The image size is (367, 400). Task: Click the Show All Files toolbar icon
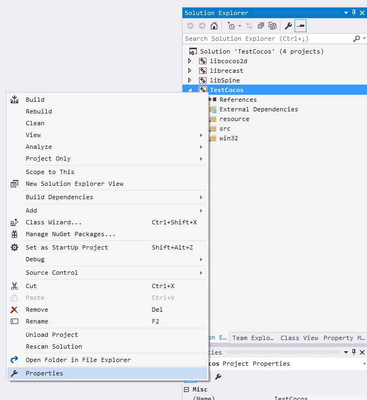click(x=273, y=26)
